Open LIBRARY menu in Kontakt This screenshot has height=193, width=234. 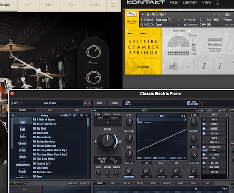(190, 3)
